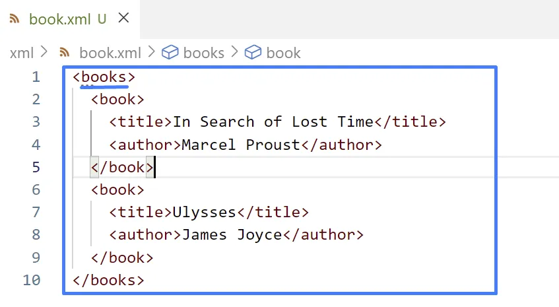
Task: Click the file icon before book.xml in the breadcrumb
Action: [x=64, y=53]
